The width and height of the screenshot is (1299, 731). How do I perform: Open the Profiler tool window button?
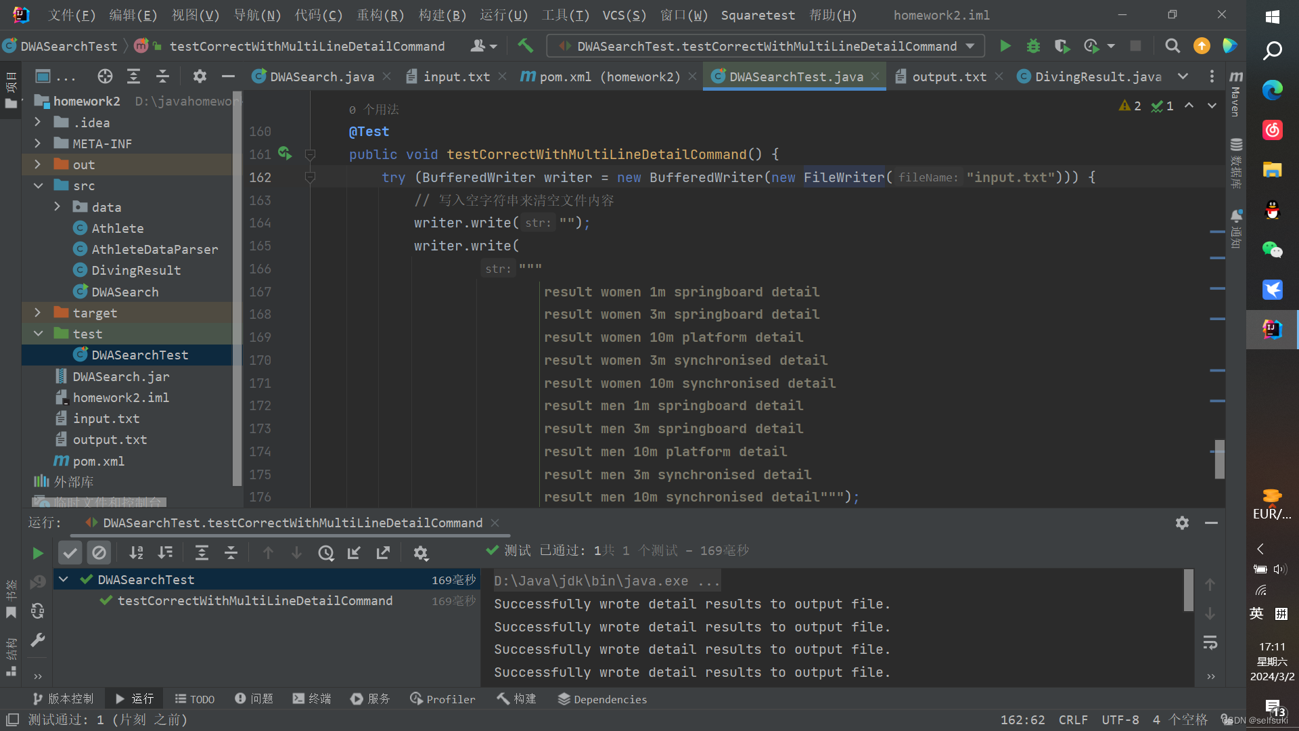pos(442,699)
